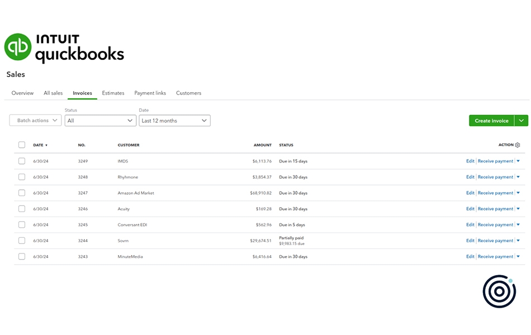Receive payment for Sovrn invoice
The width and height of the screenshot is (531, 335).
(495, 241)
